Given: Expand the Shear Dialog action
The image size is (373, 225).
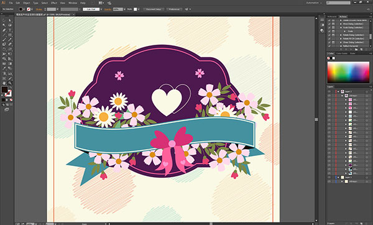Looking at the screenshot, I should [x=341, y=42].
